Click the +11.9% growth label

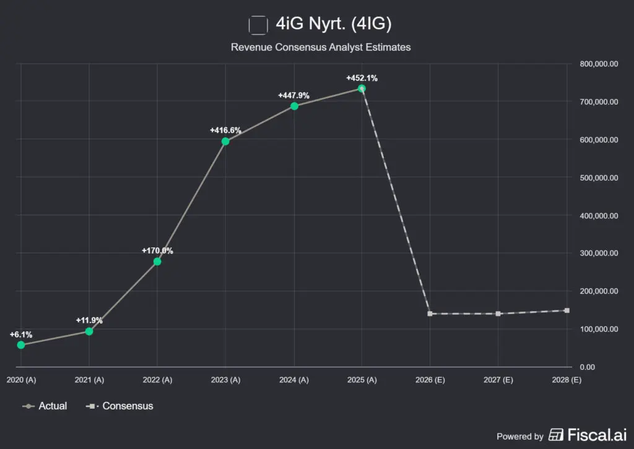tap(89, 320)
